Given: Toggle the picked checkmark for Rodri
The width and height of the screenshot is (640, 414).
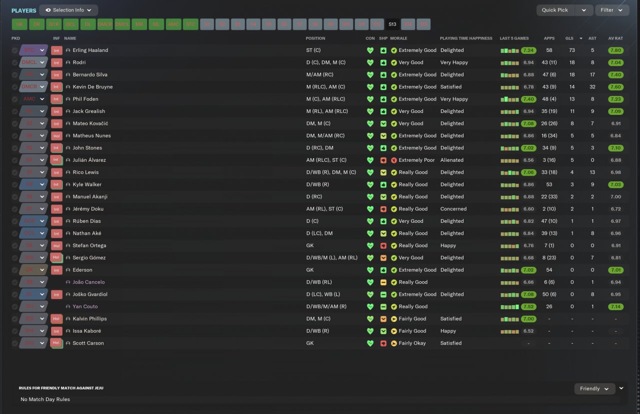Looking at the screenshot, I should coord(15,62).
